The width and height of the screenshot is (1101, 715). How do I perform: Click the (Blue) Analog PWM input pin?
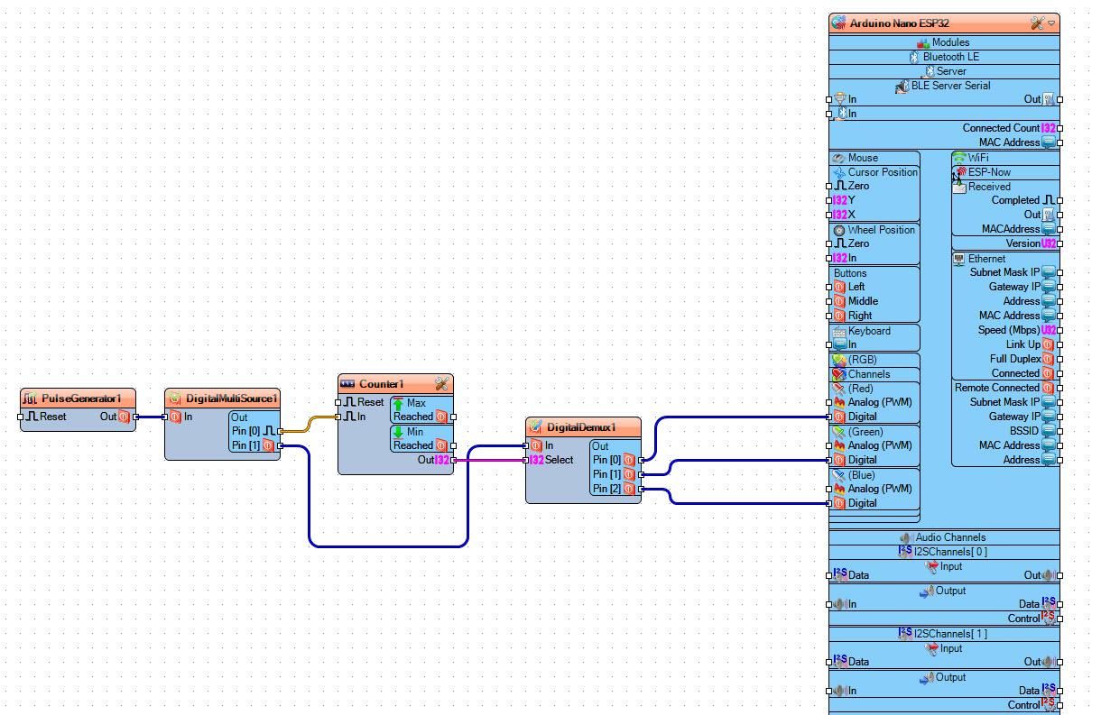tap(831, 489)
